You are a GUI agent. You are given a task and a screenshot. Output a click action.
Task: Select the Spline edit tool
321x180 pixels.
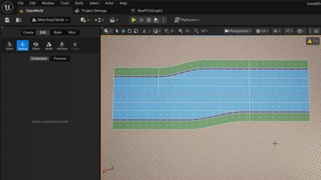[x=10, y=46]
